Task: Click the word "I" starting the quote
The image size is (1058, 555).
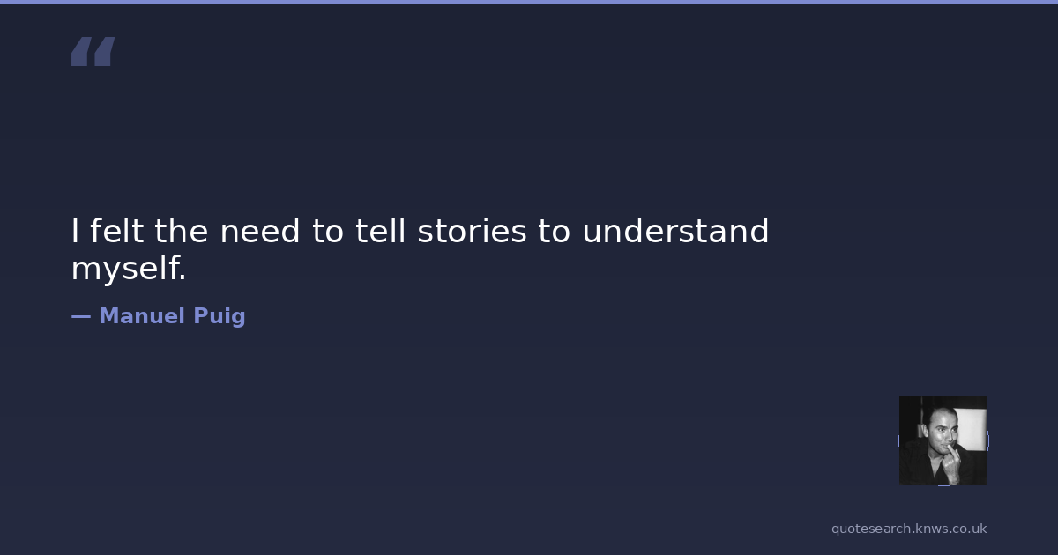Action: [76, 232]
